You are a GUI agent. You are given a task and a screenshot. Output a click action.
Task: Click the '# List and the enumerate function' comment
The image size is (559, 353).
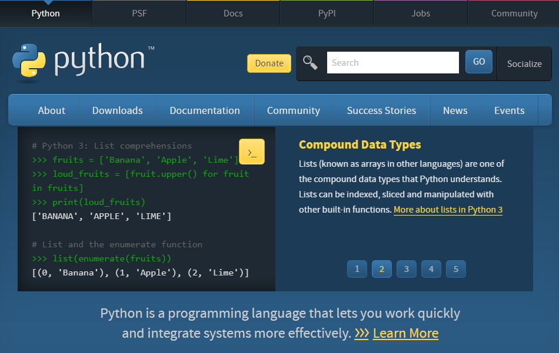(117, 244)
